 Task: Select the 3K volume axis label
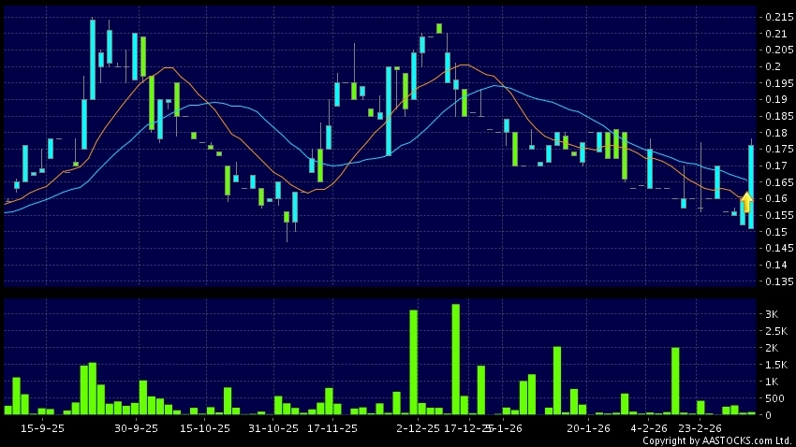pos(772,313)
